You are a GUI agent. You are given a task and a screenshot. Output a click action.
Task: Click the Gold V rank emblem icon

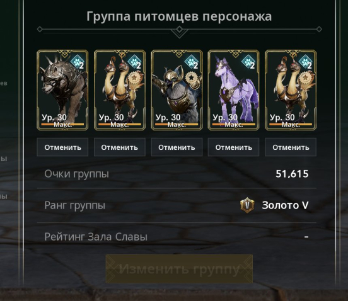pyautogui.click(x=246, y=205)
